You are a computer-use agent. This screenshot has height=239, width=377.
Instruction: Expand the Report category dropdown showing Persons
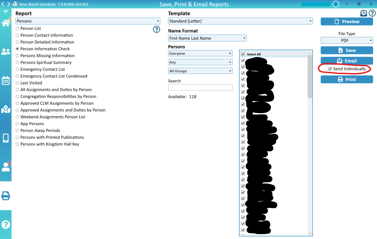click(x=88, y=21)
